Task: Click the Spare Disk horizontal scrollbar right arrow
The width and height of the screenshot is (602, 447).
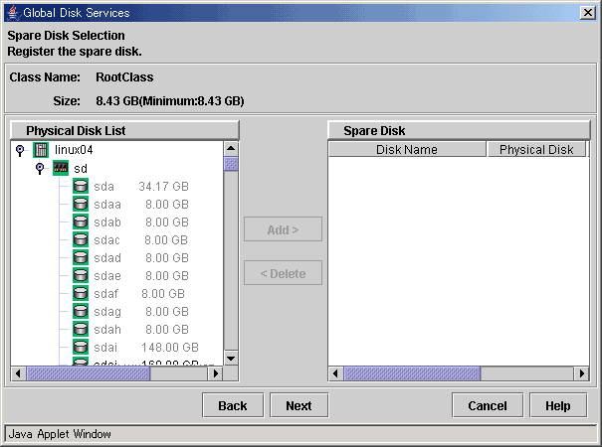Action: [581, 373]
